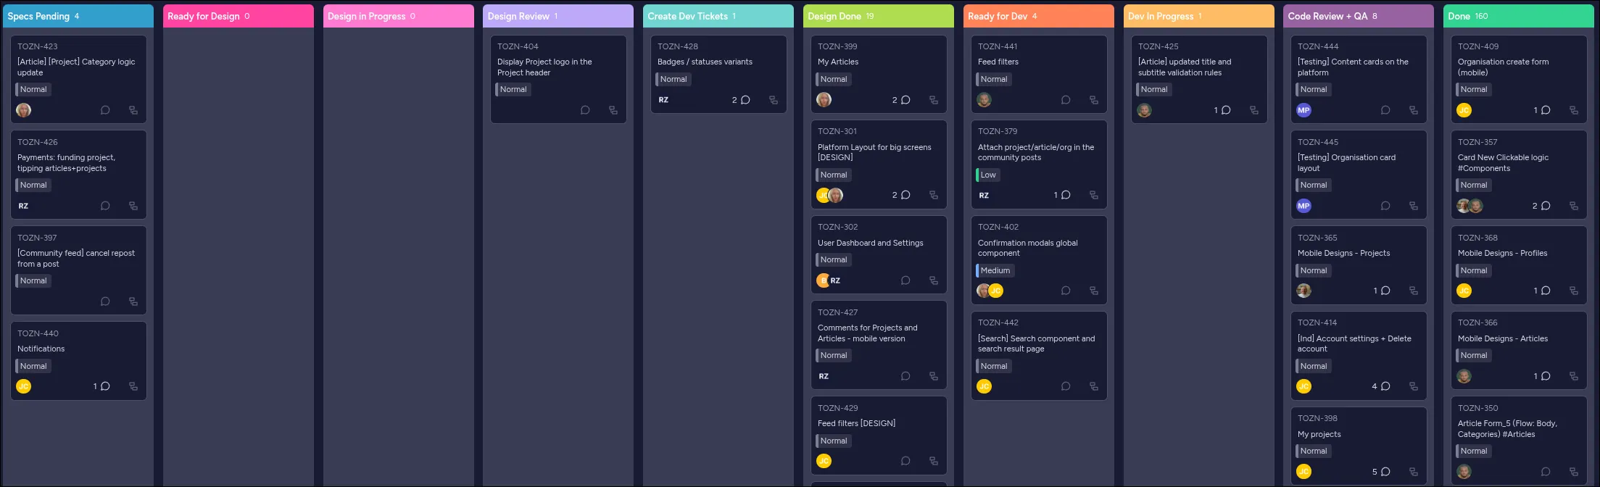Viewport: 1600px width, 487px height.
Task: Click RZ assignee on TOZN-428 Badges card
Action: [663, 100]
